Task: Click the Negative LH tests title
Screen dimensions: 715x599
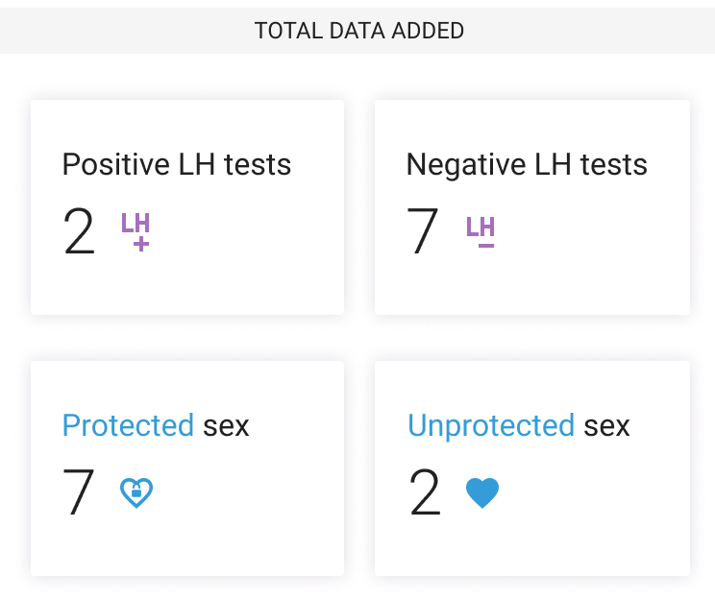Action: point(527,166)
